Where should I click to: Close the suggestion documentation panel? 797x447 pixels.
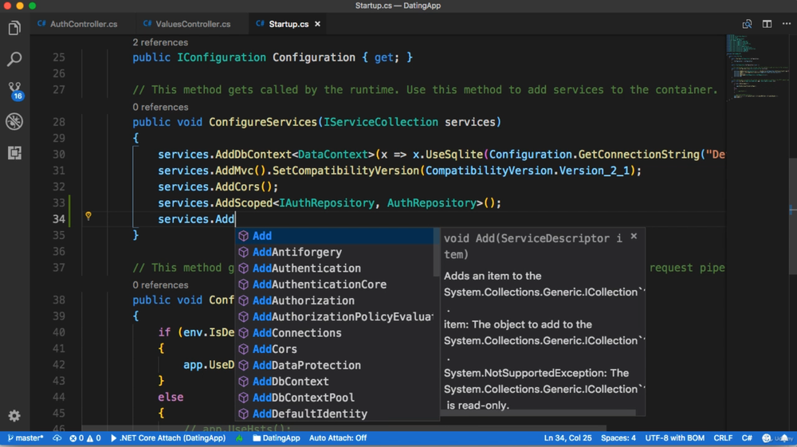634,236
